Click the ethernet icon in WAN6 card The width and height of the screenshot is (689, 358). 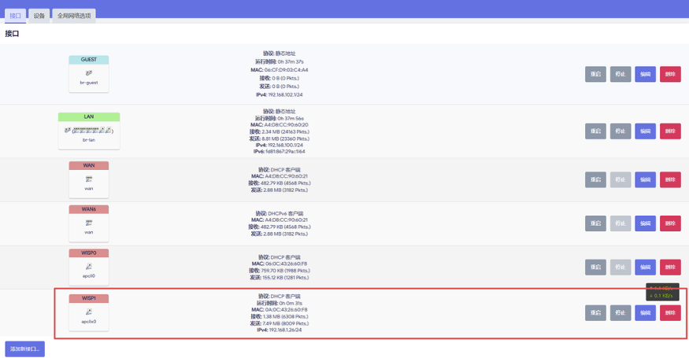[x=89, y=223]
